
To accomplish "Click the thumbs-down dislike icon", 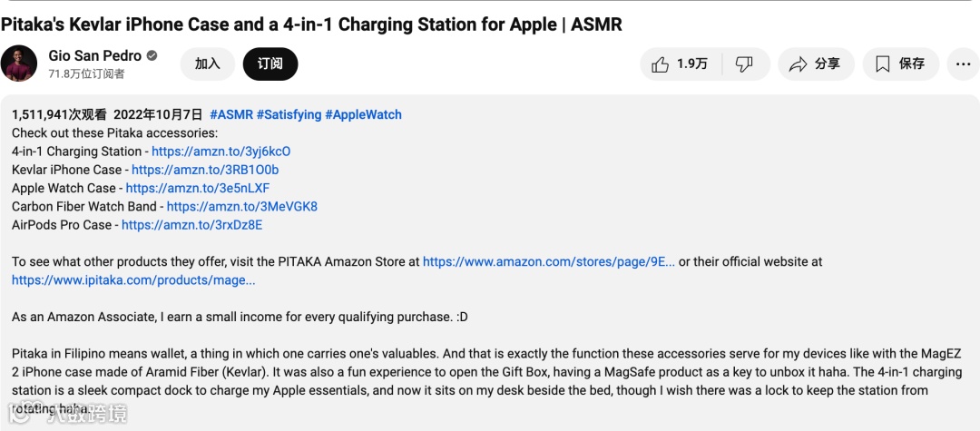I will pos(744,64).
